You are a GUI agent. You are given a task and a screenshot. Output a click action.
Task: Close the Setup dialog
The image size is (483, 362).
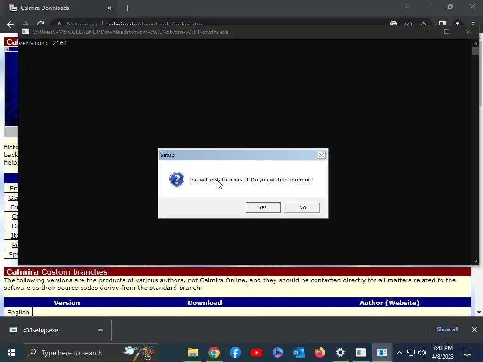(x=321, y=155)
